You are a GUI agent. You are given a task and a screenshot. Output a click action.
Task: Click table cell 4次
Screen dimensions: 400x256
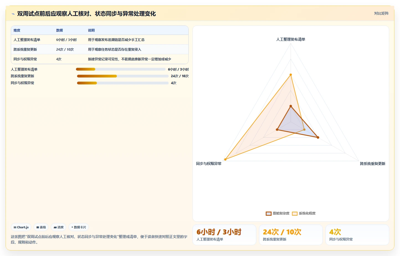[x=59, y=59]
